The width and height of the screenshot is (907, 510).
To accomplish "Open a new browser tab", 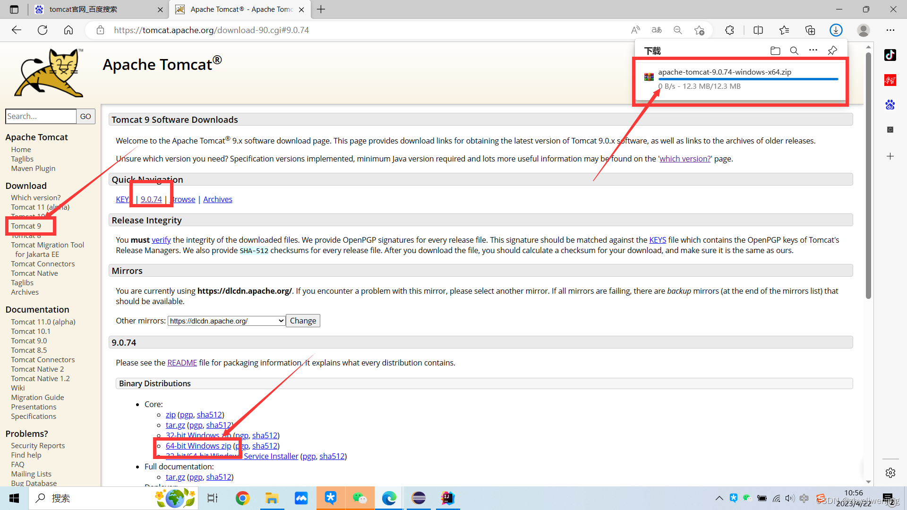I will [x=321, y=9].
